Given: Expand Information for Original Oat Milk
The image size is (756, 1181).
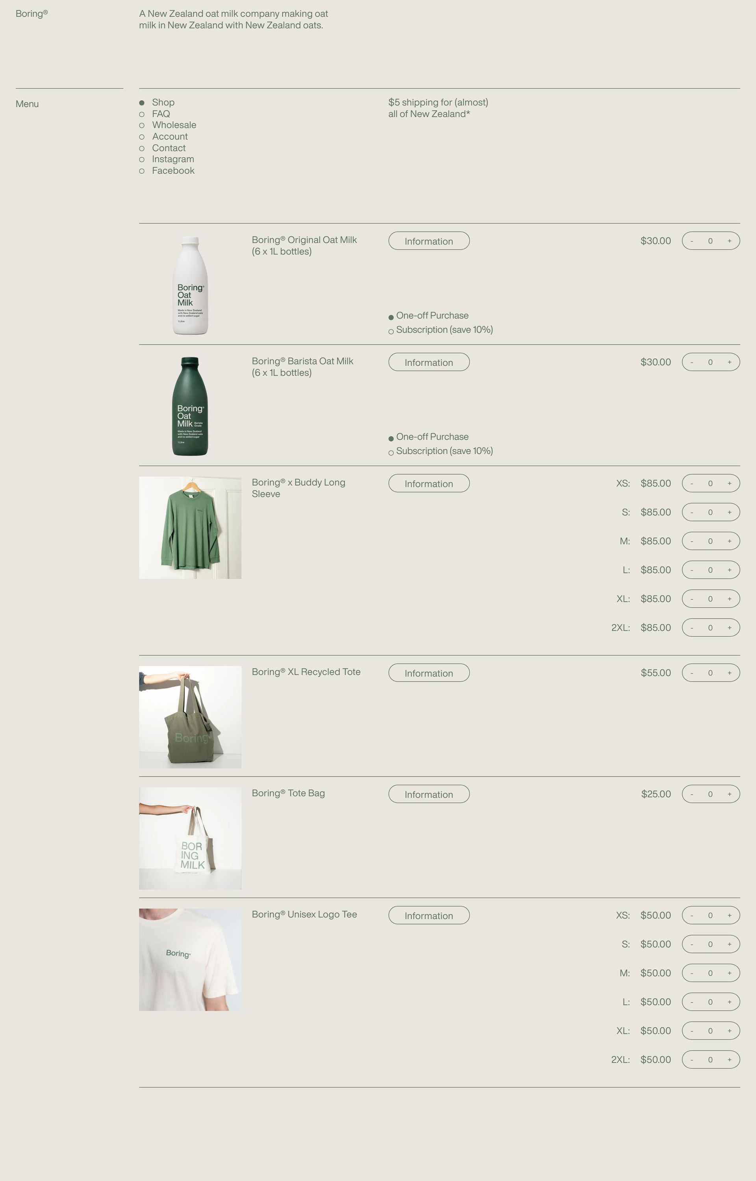Looking at the screenshot, I should [x=429, y=241].
